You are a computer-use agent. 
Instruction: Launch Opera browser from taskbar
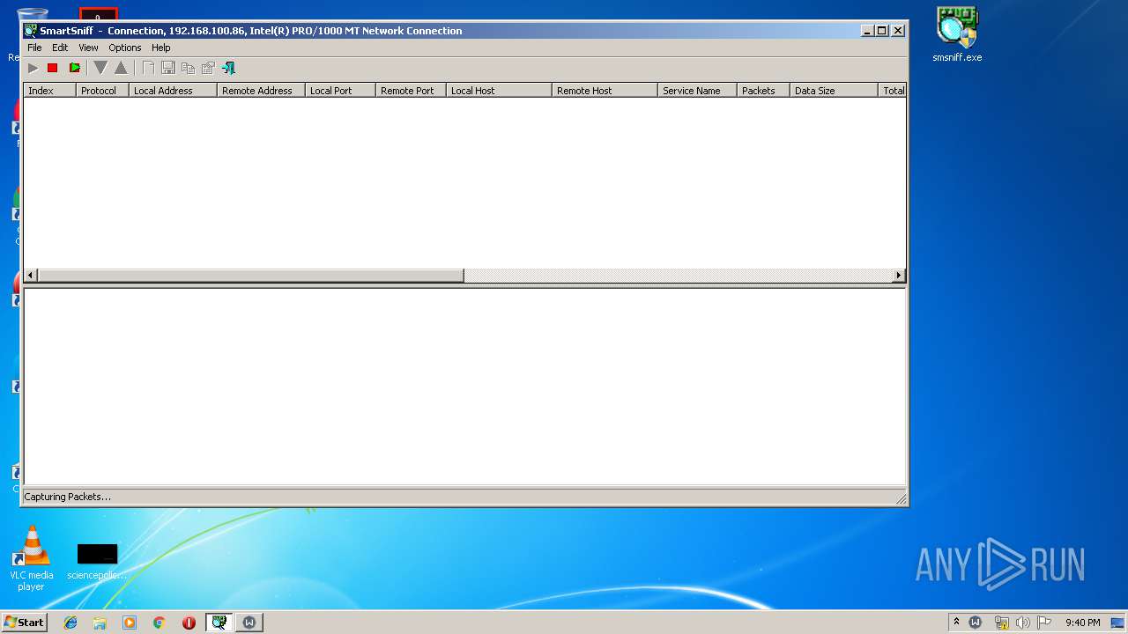[x=189, y=623]
